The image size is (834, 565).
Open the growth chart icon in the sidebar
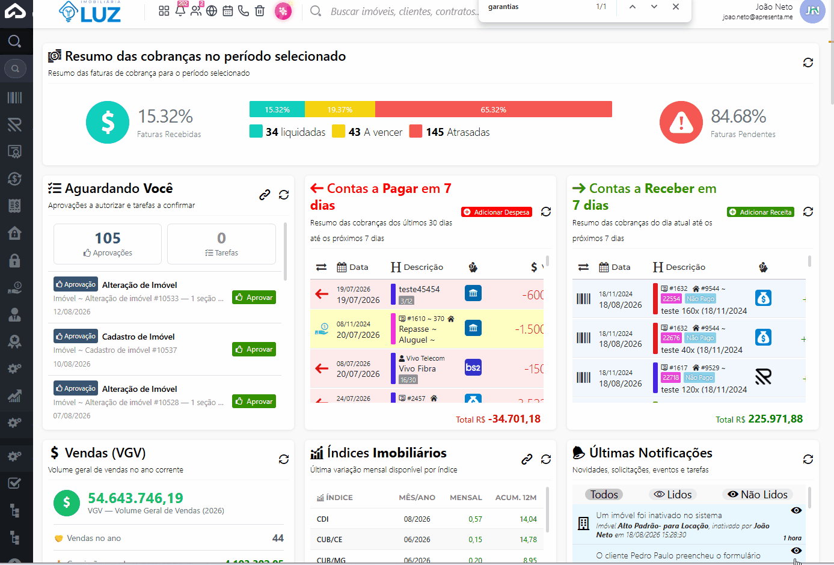(15, 395)
